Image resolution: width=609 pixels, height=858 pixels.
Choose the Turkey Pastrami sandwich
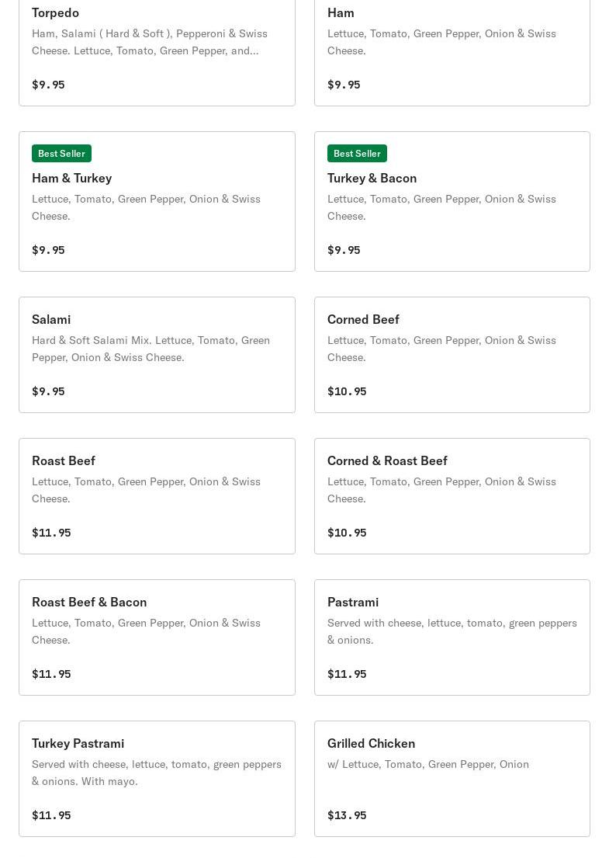[x=78, y=743]
